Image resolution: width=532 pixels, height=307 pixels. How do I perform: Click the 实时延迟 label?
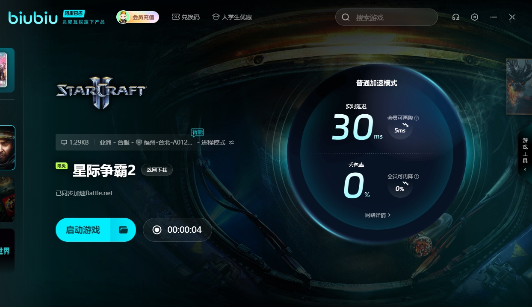(x=356, y=107)
